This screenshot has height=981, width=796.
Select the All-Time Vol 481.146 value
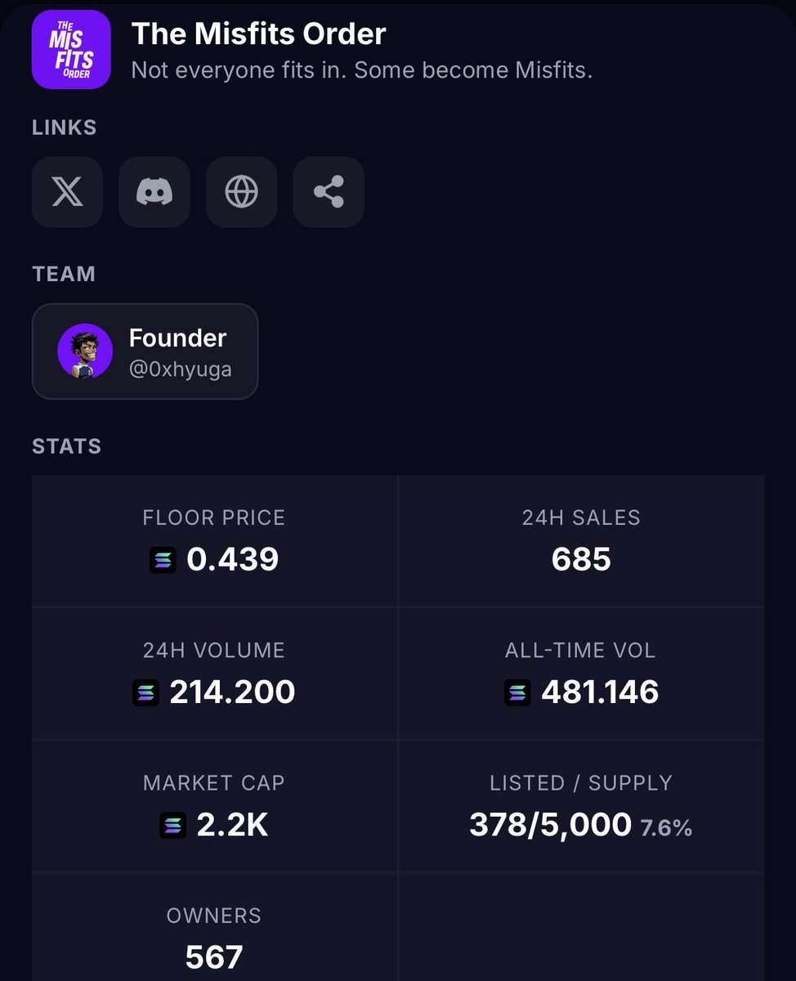(x=600, y=692)
